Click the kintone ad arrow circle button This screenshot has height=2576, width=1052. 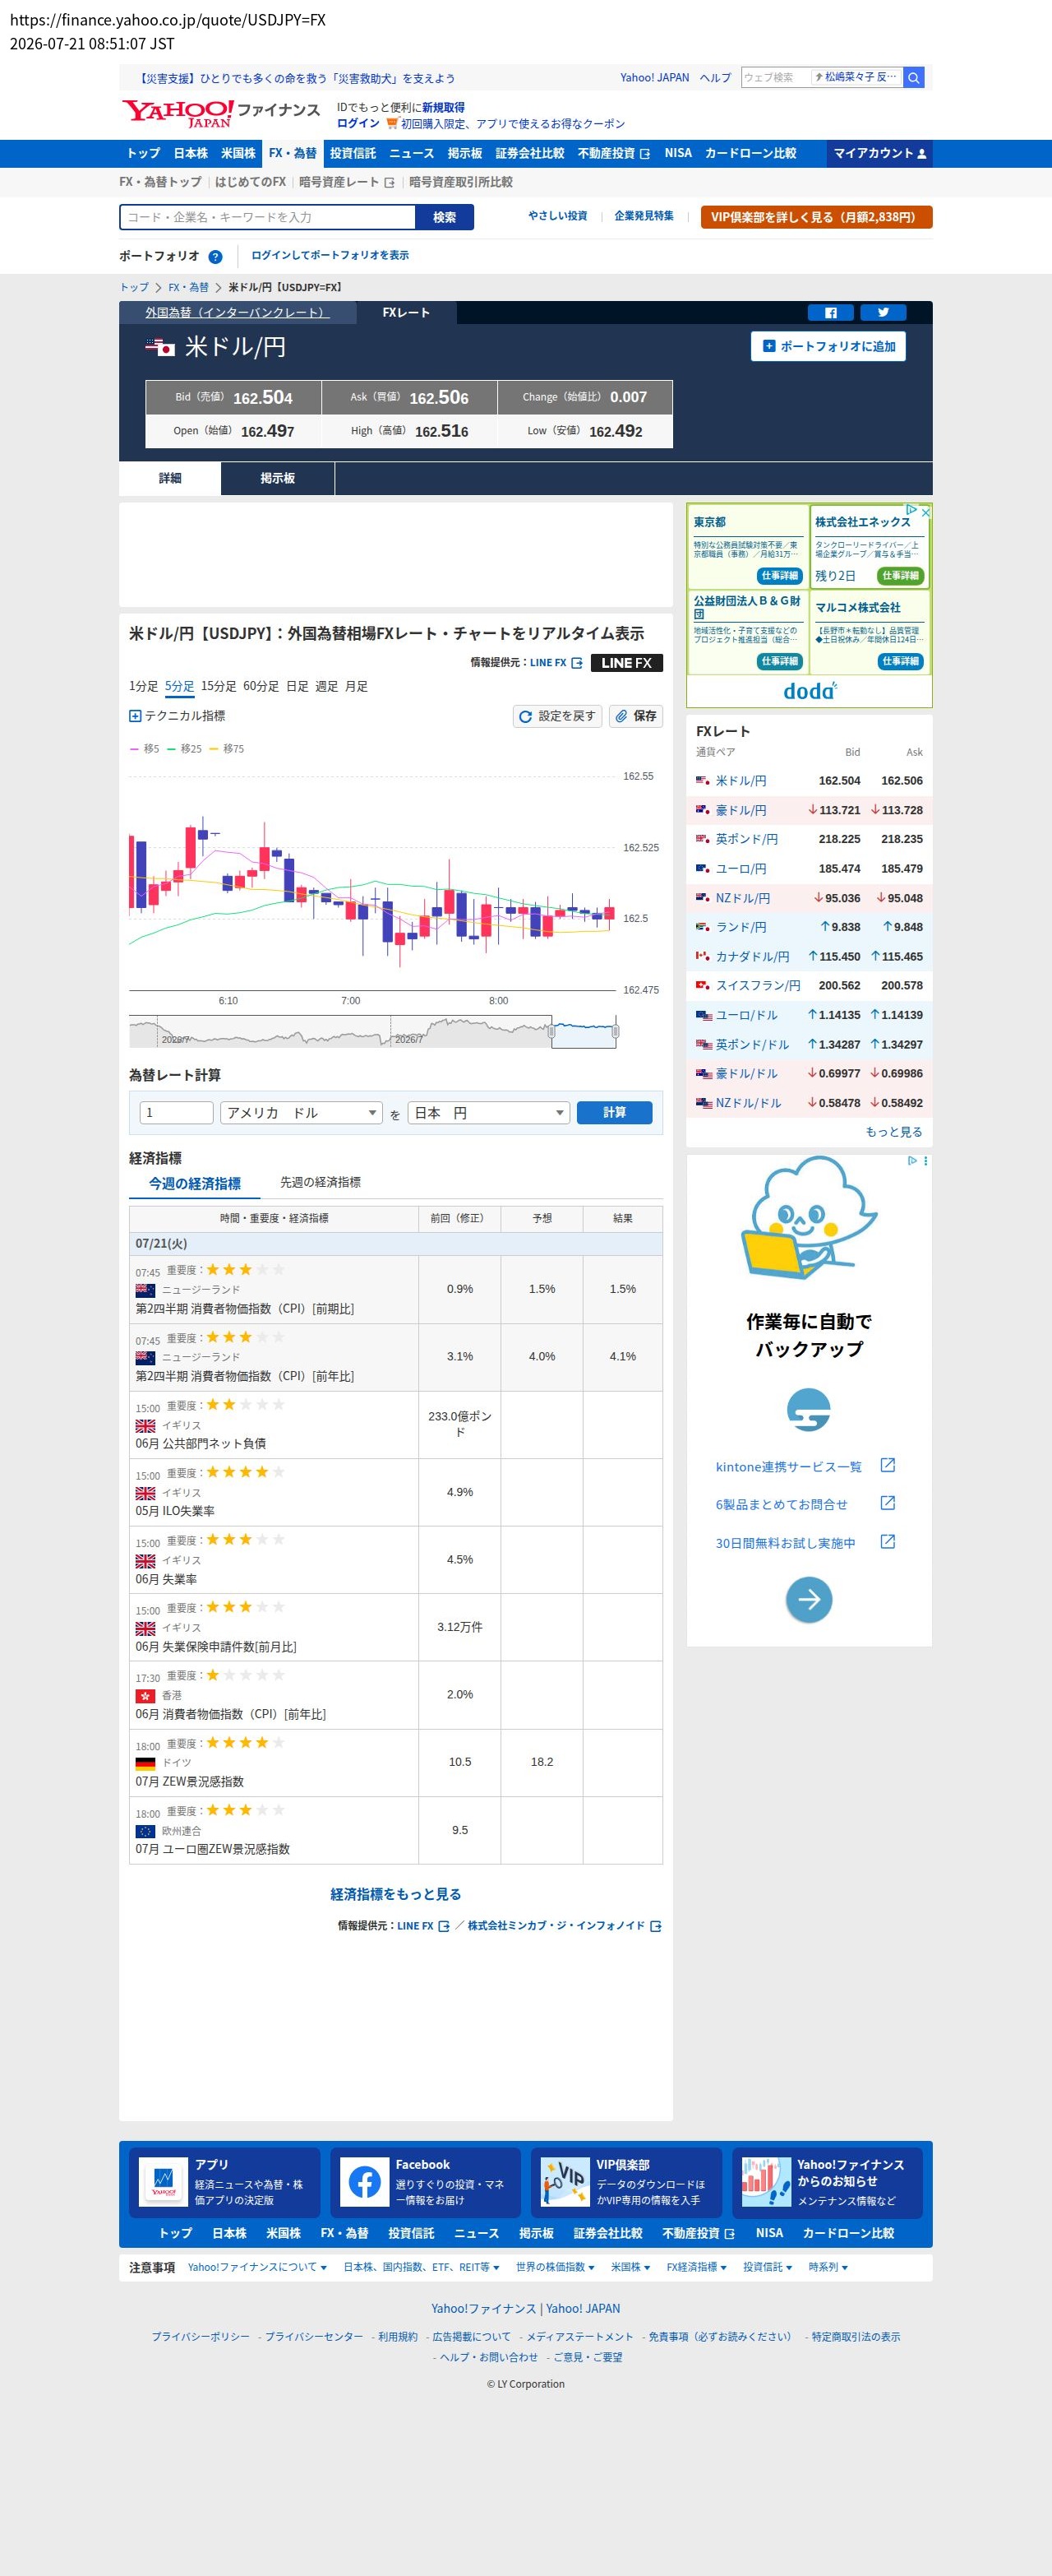click(x=808, y=1599)
